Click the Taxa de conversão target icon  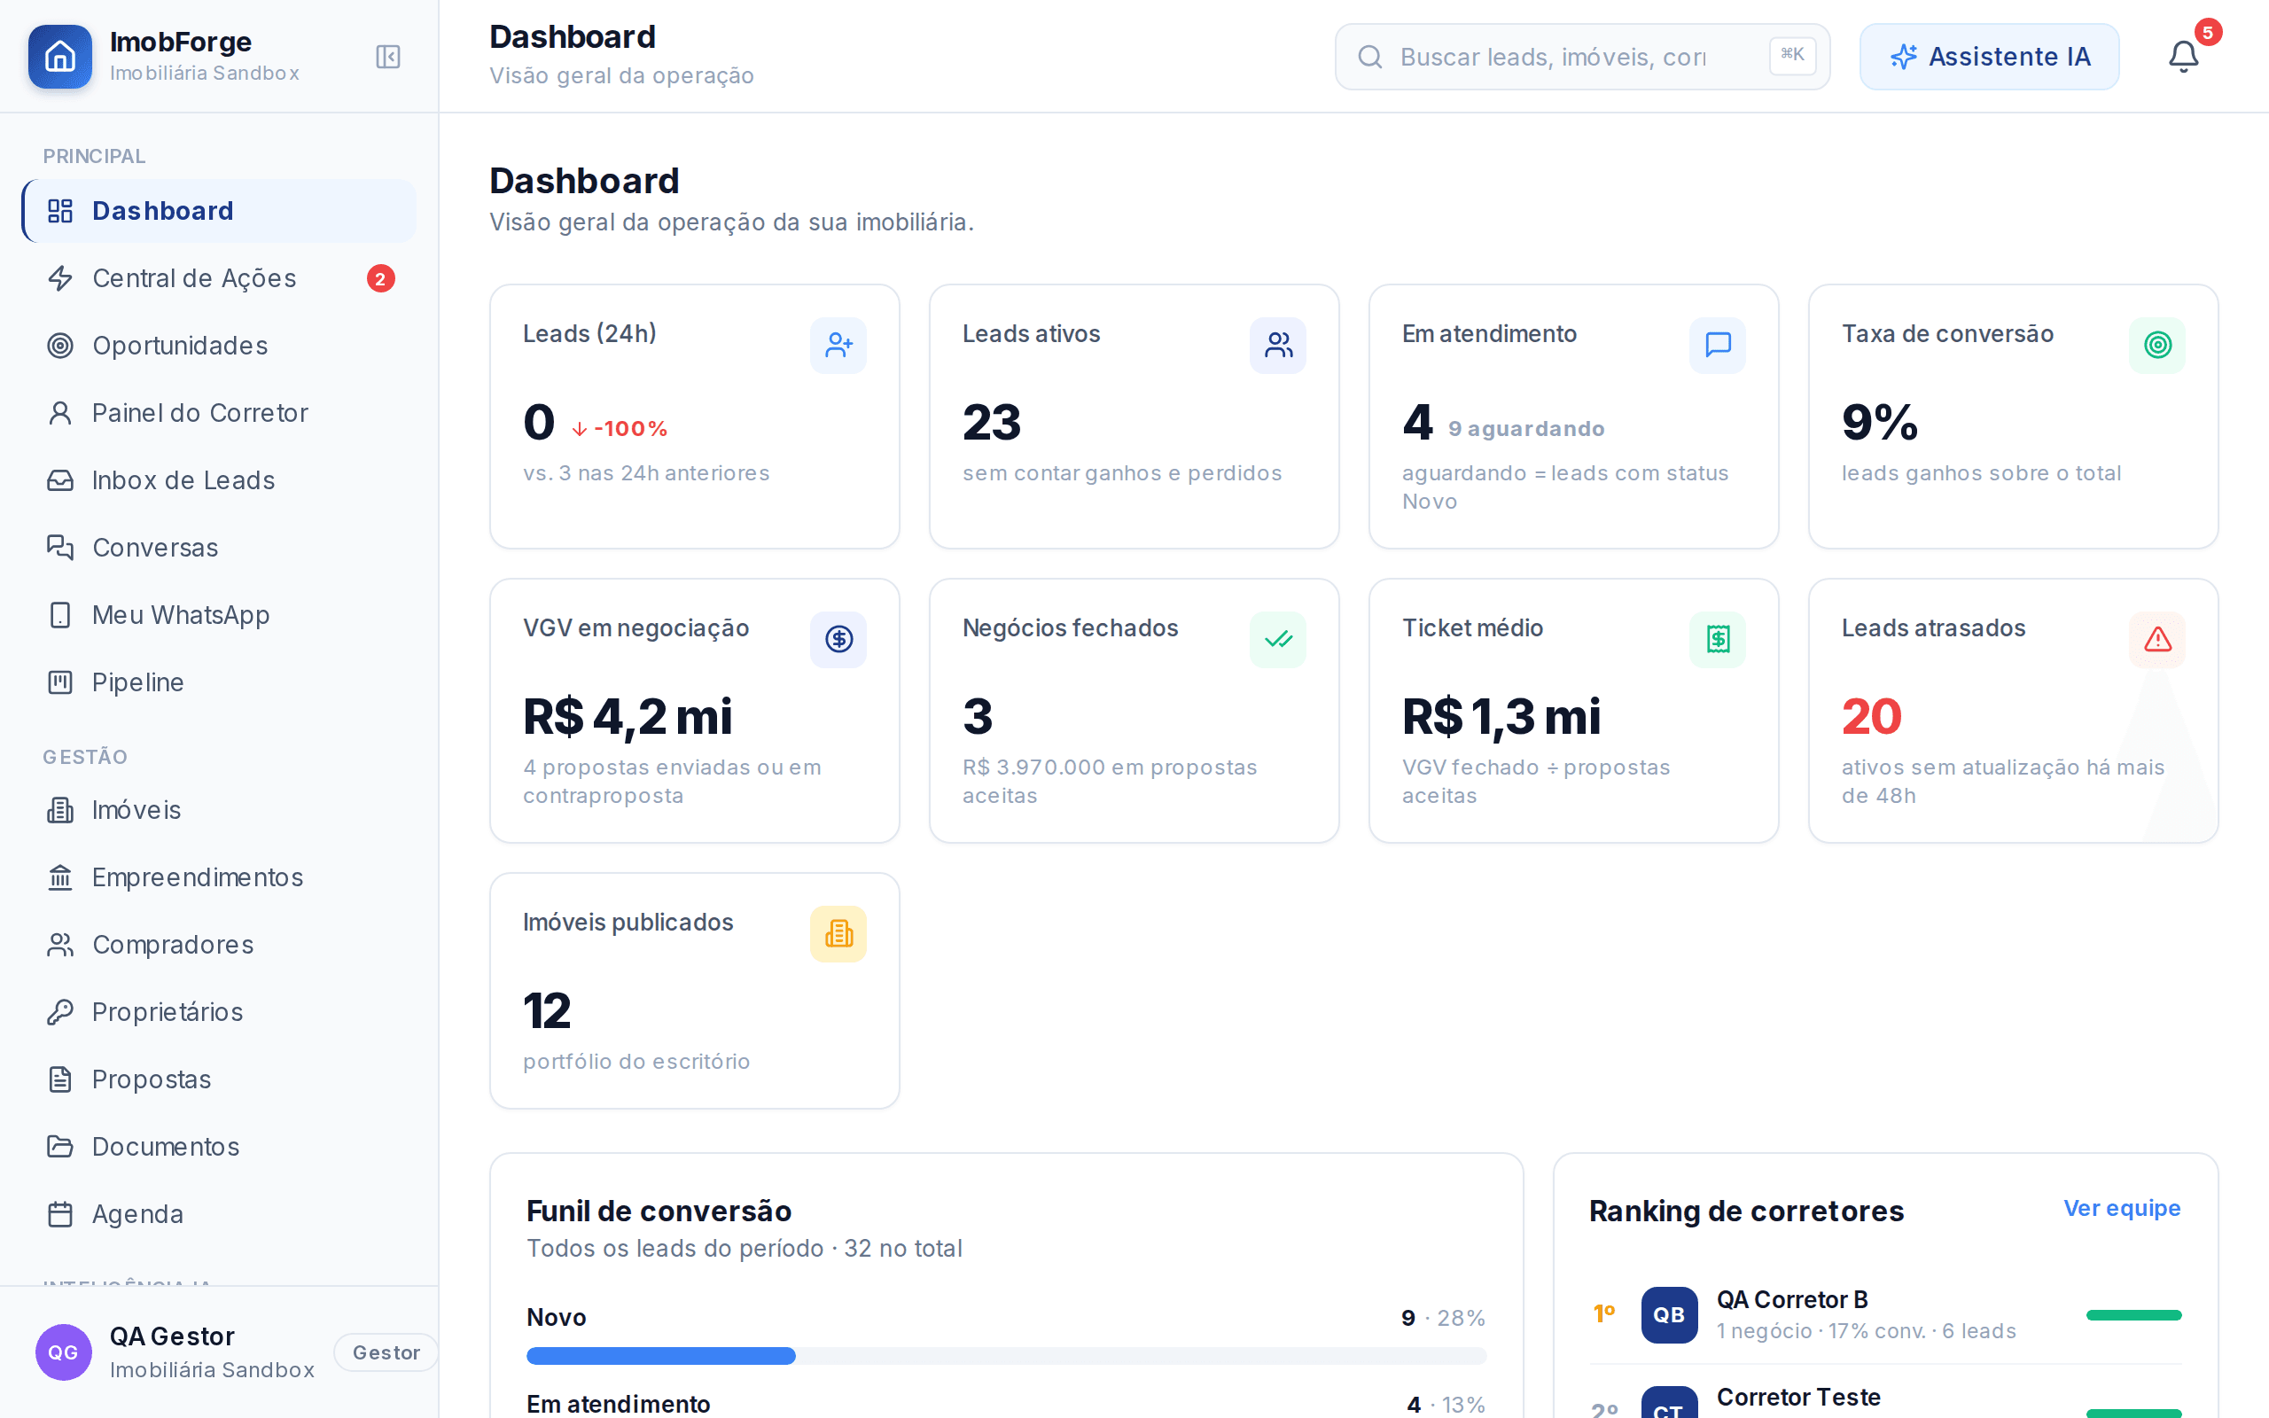pyautogui.click(x=2157, y=345)
